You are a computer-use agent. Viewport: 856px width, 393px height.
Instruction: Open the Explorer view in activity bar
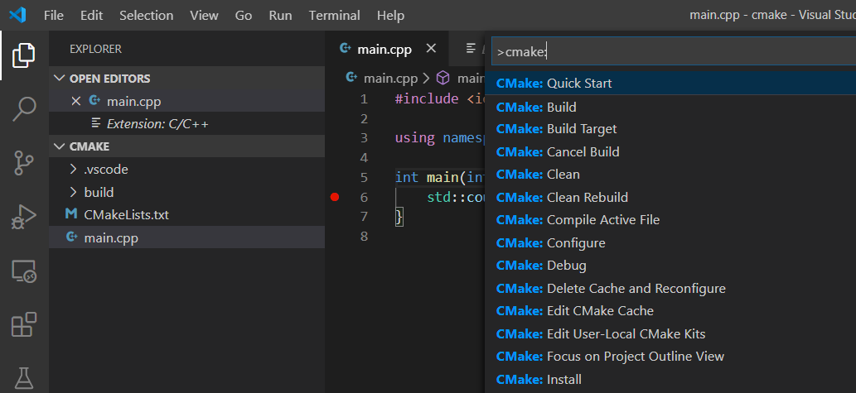click(x=24, y=55)
